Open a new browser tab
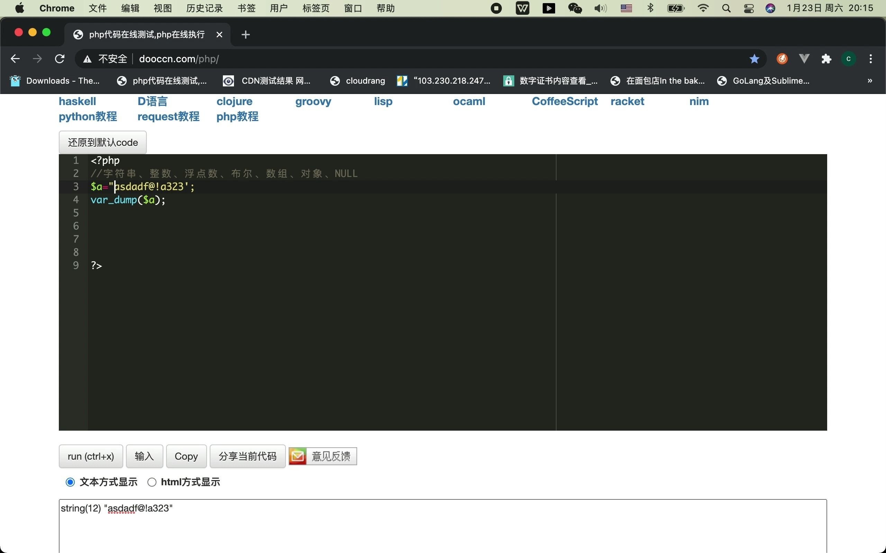The image size is (886, 553). click(246, 35)
